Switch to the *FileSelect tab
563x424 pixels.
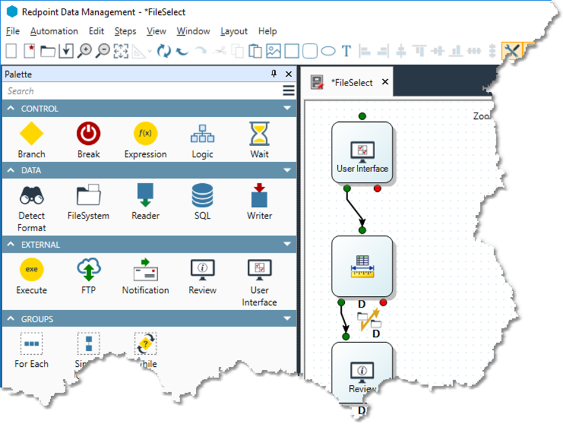pyautogui.click(x=352, y=83)
